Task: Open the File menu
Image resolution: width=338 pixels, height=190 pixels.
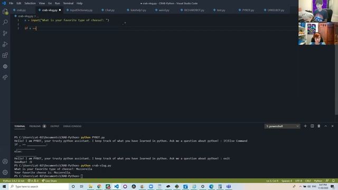Action: click(x=11, y=3)
